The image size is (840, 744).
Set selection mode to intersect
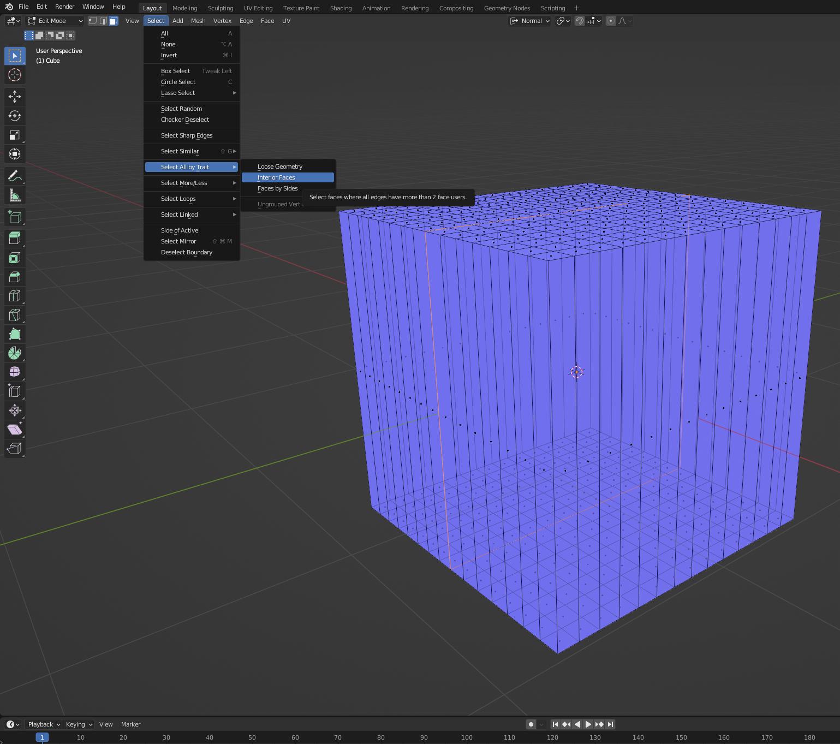(70, 35)
